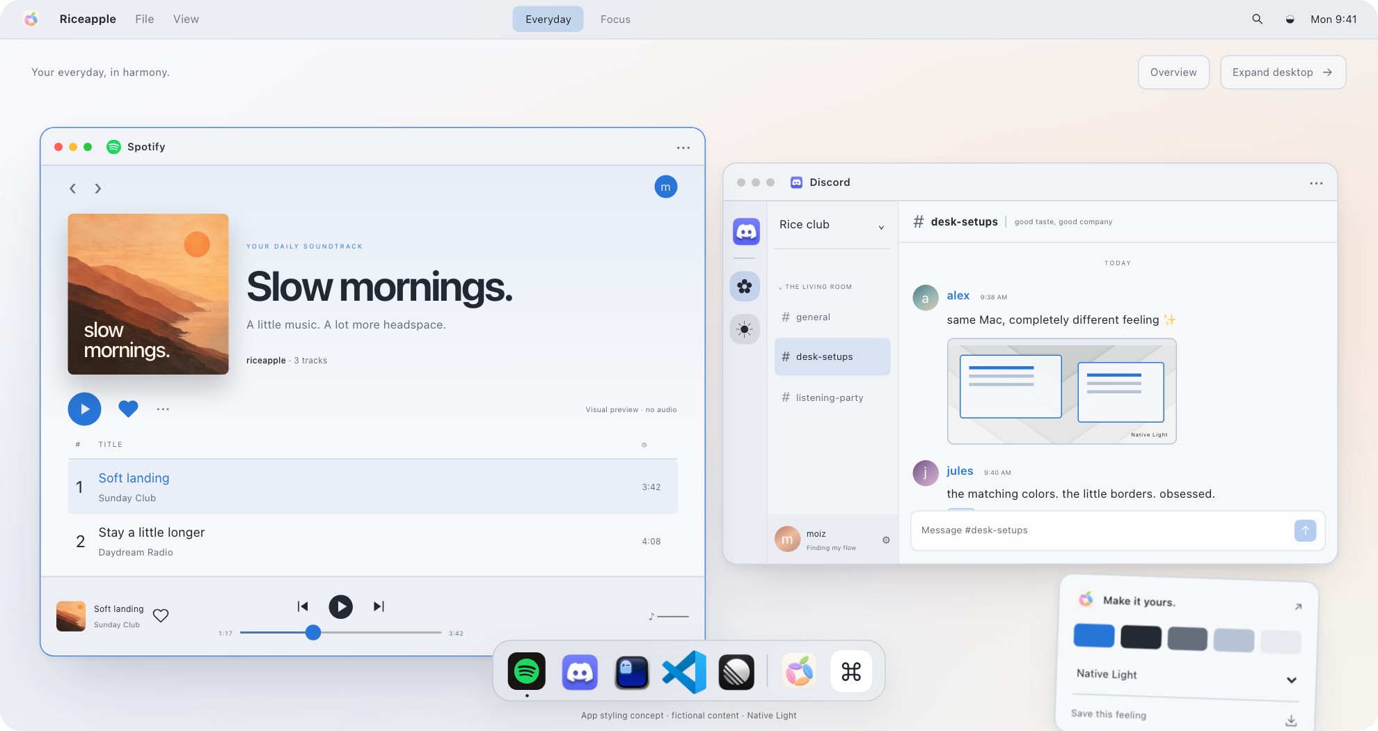Toggle play in the bottom player bar

[x=340, y=606]
